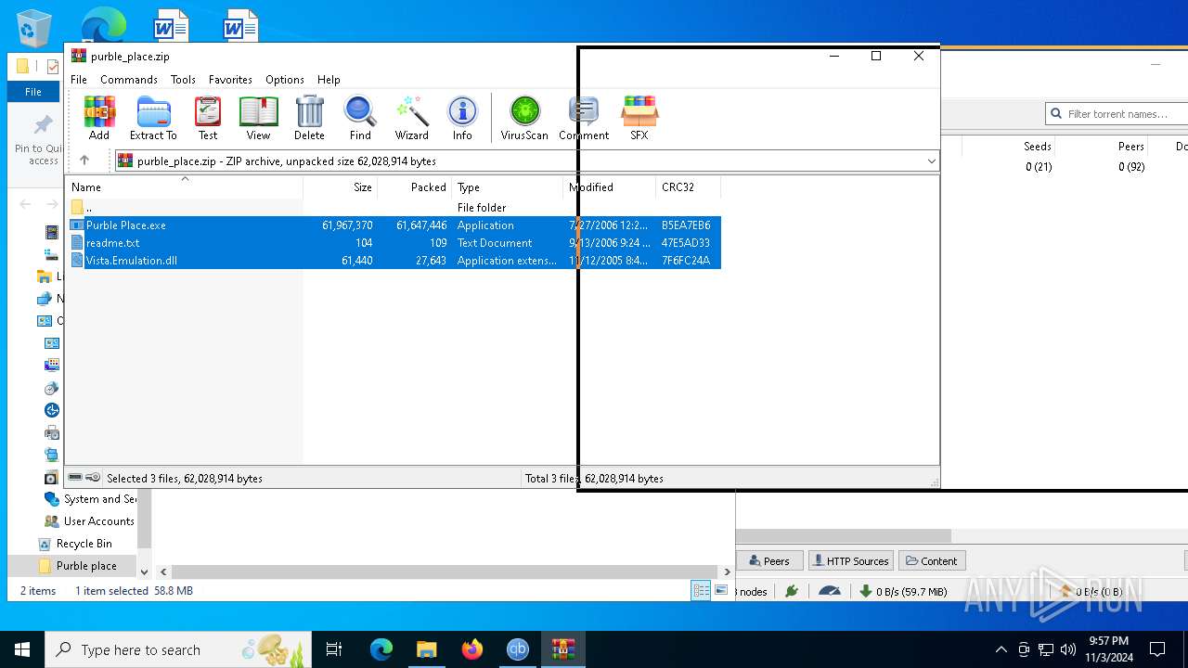The image size is (1188, 668).
Task: Open the Content tab in qBittorrent
Action: [x=932, y=561]
